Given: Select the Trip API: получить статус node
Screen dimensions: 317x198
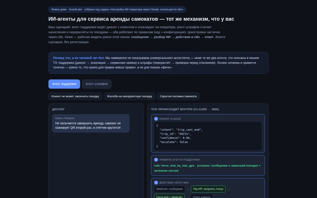Looking at the screenshot, I should (x=208, y=189).
